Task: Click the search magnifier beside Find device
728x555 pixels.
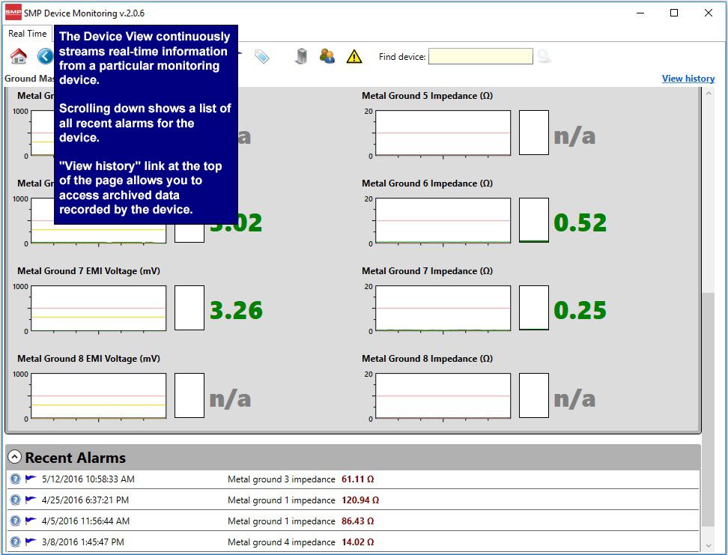Action: click(x=545, y=56)
